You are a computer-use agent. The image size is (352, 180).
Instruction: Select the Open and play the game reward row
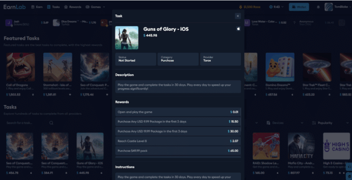(x=178, y=112)
